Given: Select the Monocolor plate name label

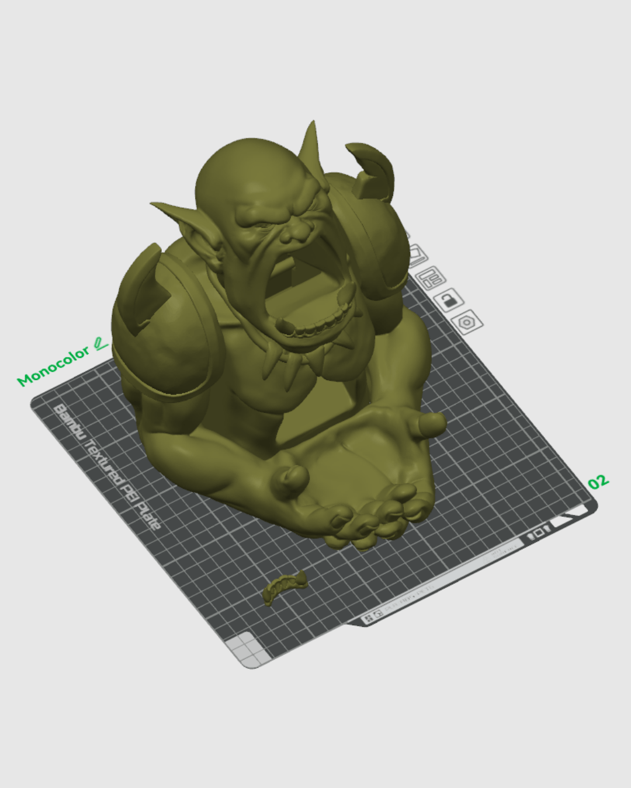Looking at the screenshot, I should tap(53, 366).
